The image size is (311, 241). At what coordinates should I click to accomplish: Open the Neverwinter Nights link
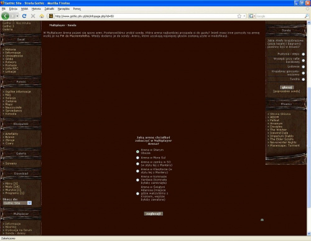tap(283, 142)
